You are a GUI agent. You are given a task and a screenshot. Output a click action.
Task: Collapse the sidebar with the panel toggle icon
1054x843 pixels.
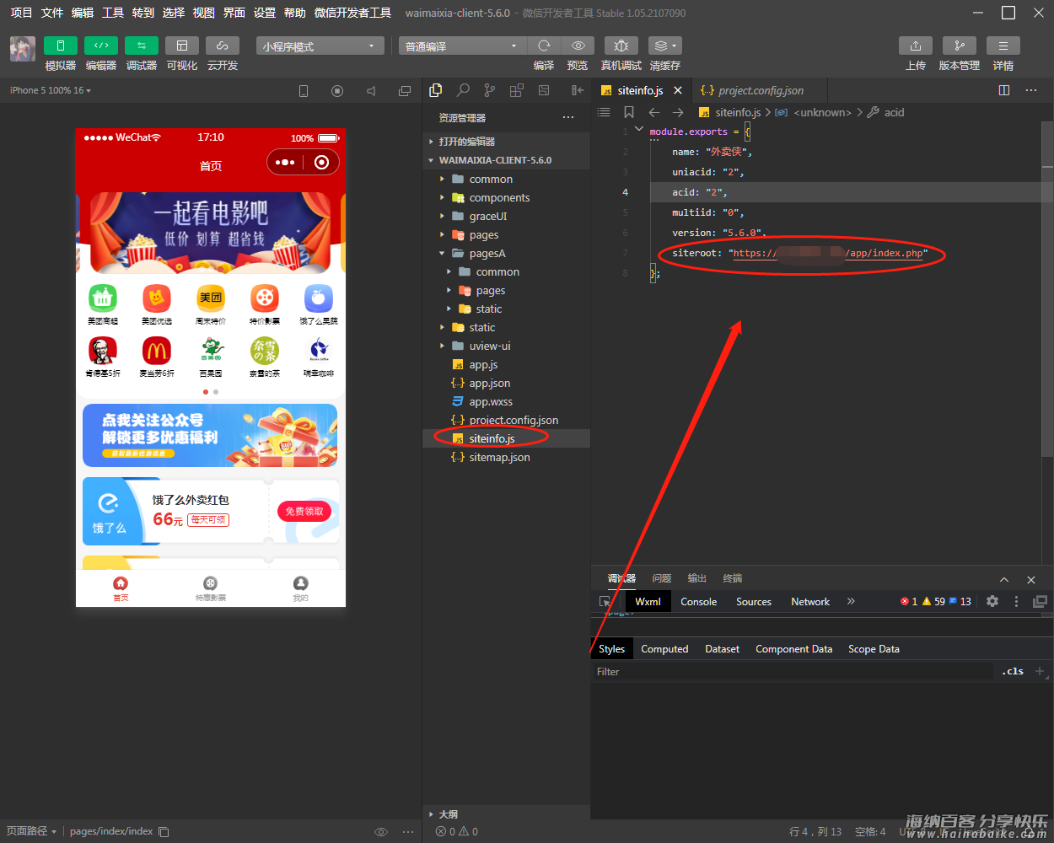(x=578, y=90)
